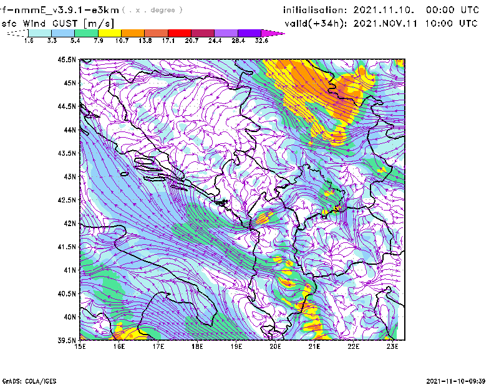
Task: Select the model name rf-nmmE_v3.9.1-e3km text
Action: (x=59, y=10)
